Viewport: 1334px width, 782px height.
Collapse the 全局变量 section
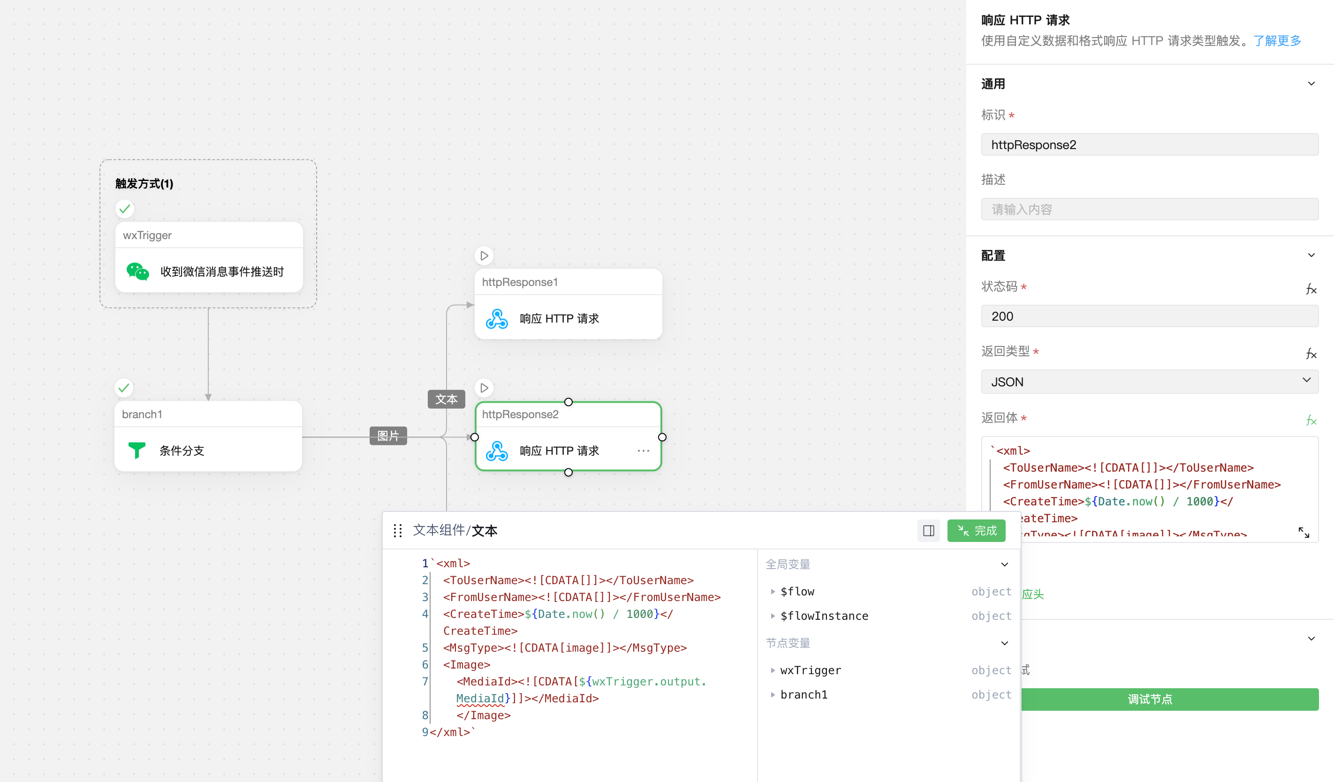[1004, 564]
